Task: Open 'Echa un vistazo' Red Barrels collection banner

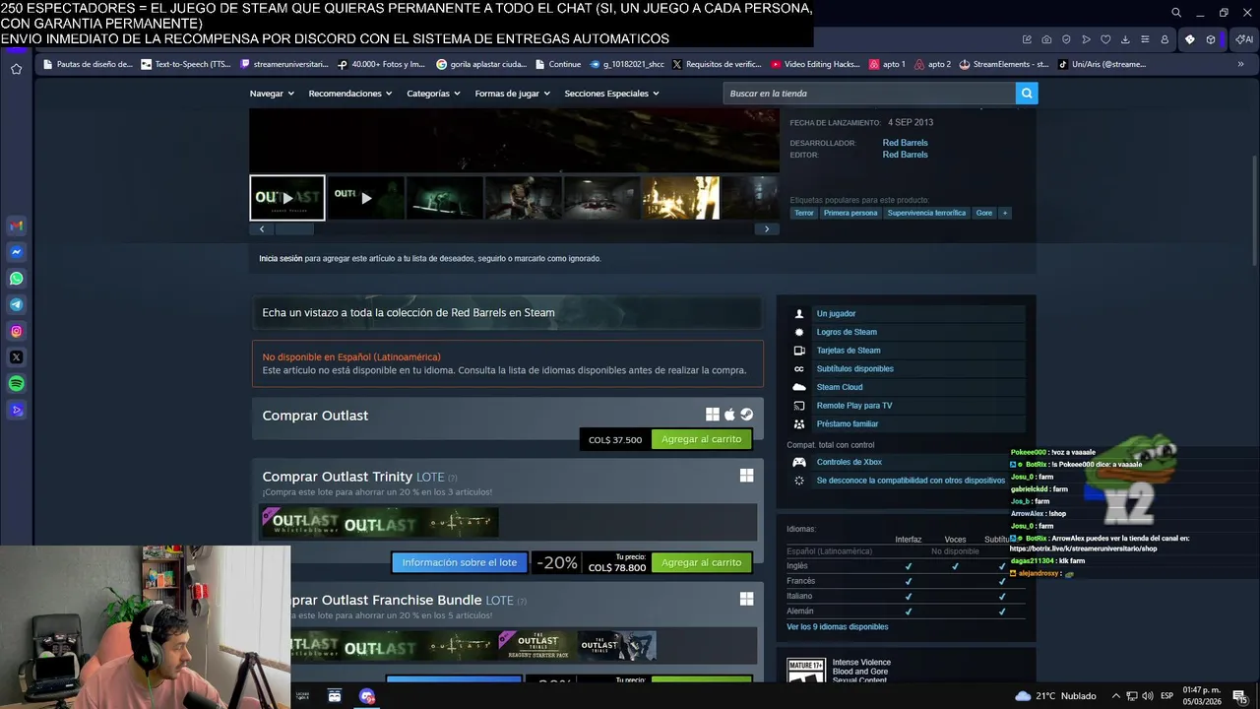Action: pos(507,313)
